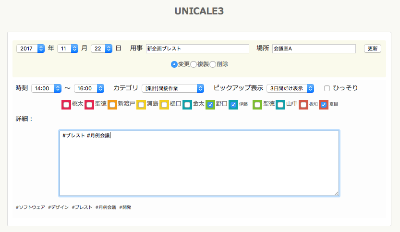Image resolution: width=400 pixels, height=232 pixels.
Task: Uncheck the 野口 member checkbox
Action: (x=210, y=104)
